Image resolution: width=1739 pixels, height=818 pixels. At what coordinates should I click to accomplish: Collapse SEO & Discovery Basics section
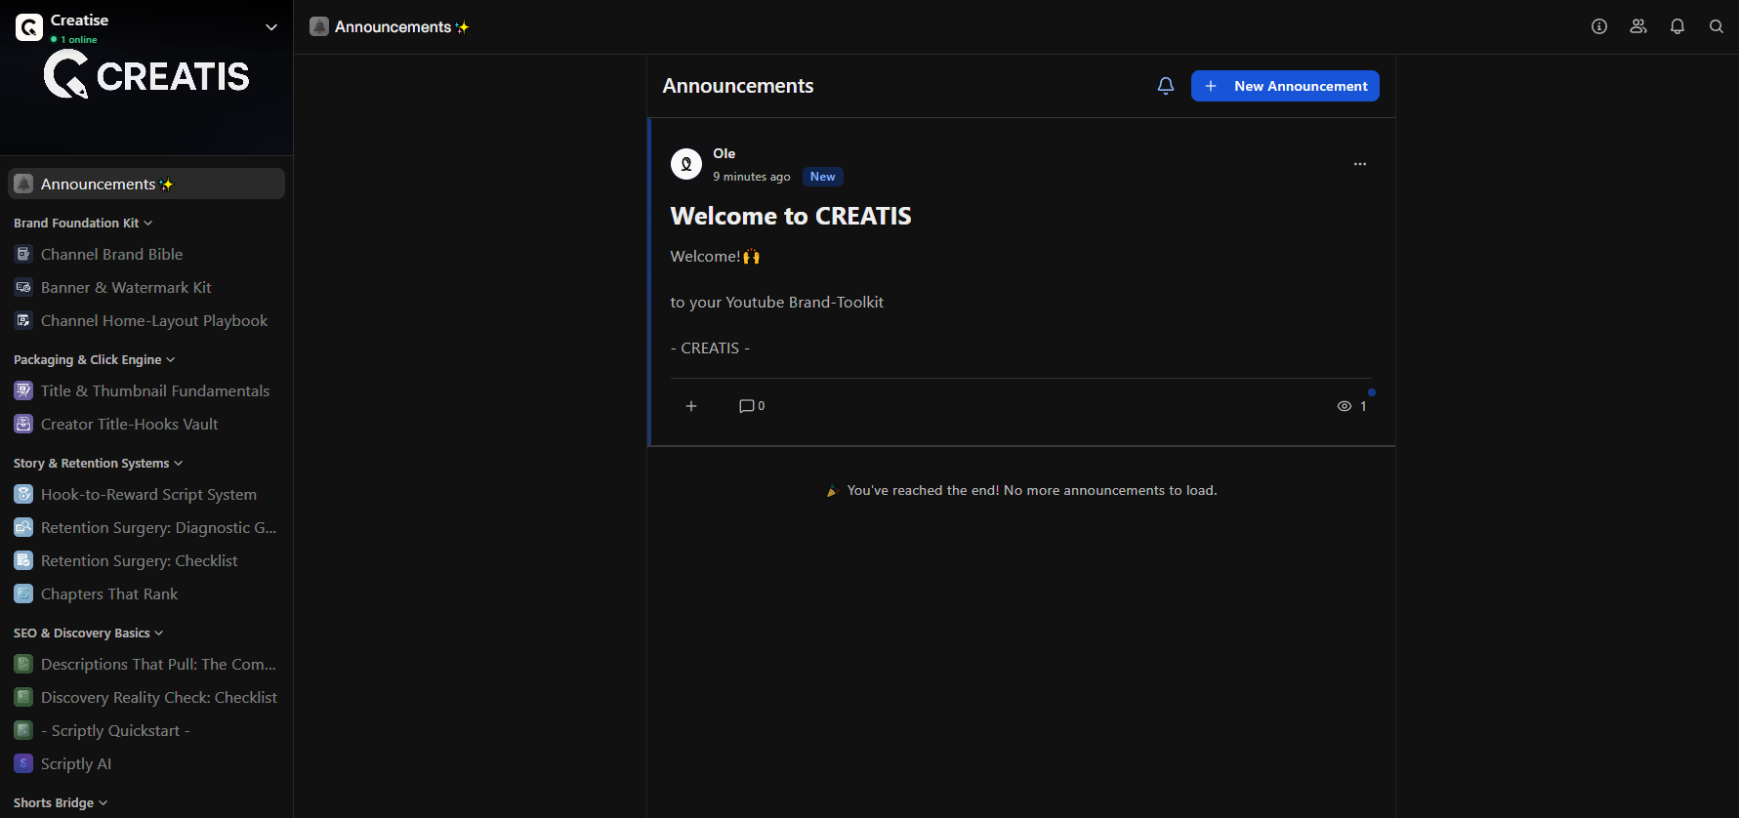pos(89,633)
